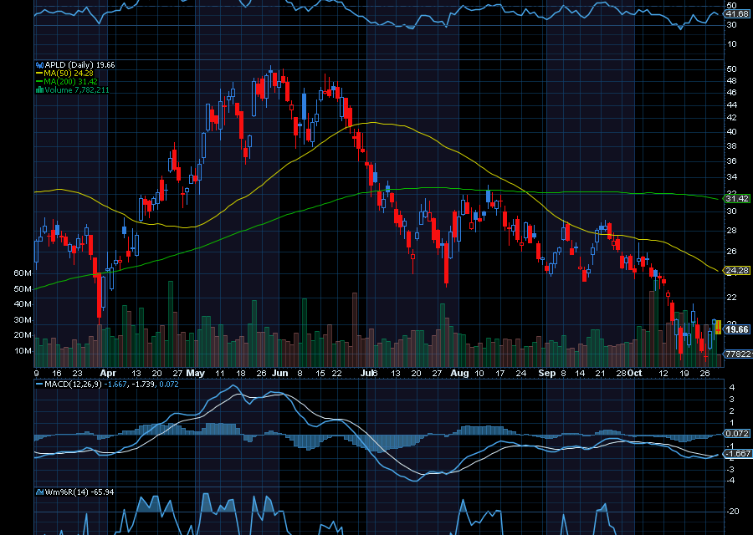Click the highlighted yellow latest candle

point(718,327)
